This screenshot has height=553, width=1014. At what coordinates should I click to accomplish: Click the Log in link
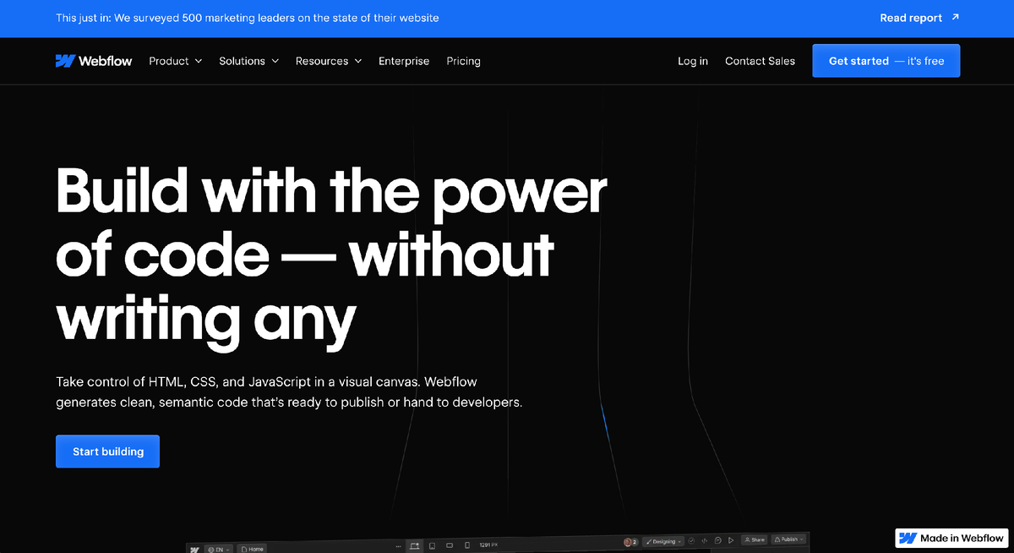693,61
